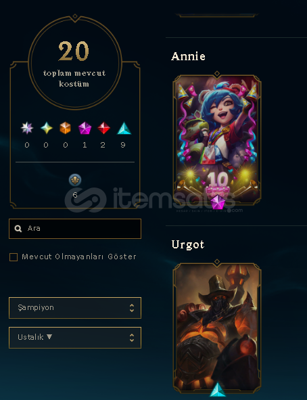Click the red rarity gem icon
The width and height of the screenshot is (307, 400).
point(103,128)
